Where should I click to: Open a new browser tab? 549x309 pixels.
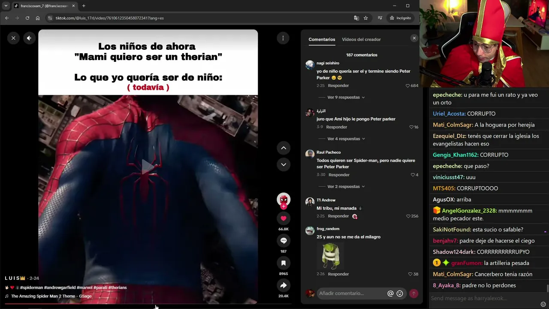(84, 6)
